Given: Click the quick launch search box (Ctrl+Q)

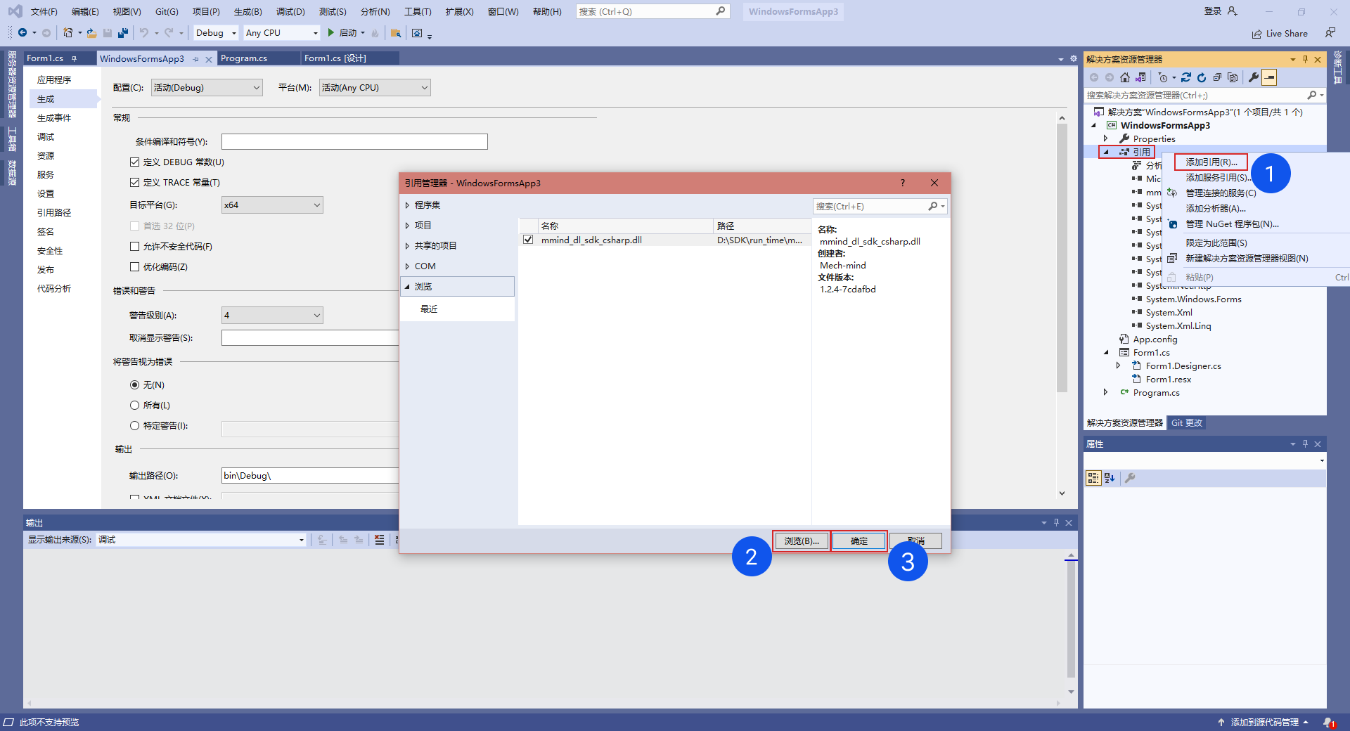Looking at the screenshot, I should click(652, 11).
